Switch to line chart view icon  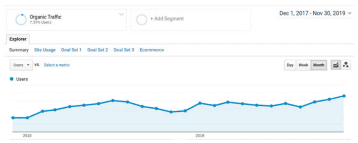[x=336, y=65]
